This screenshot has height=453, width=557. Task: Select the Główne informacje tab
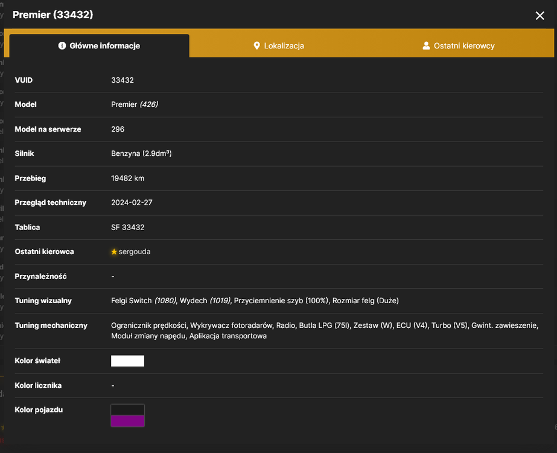(x=99, y=46)
